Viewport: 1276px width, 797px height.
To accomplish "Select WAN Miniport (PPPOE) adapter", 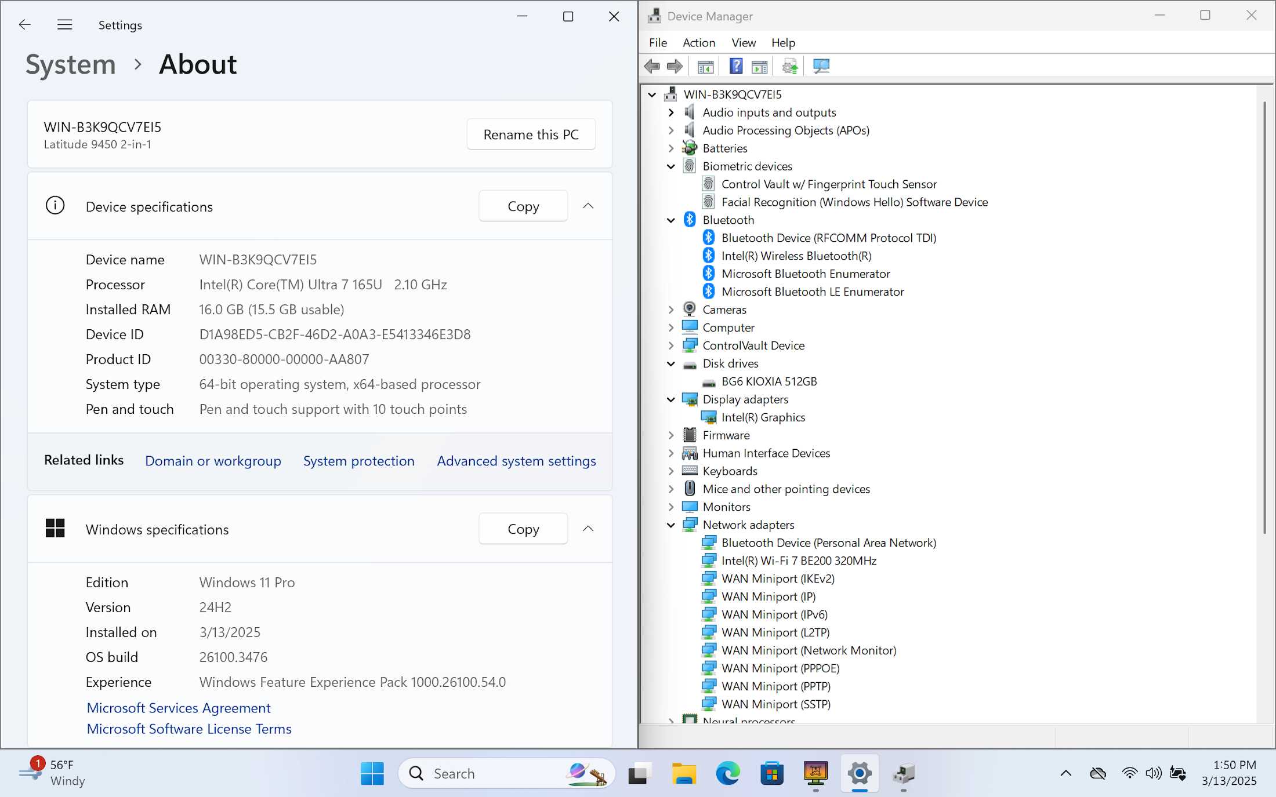I will [x=781, y=668].
